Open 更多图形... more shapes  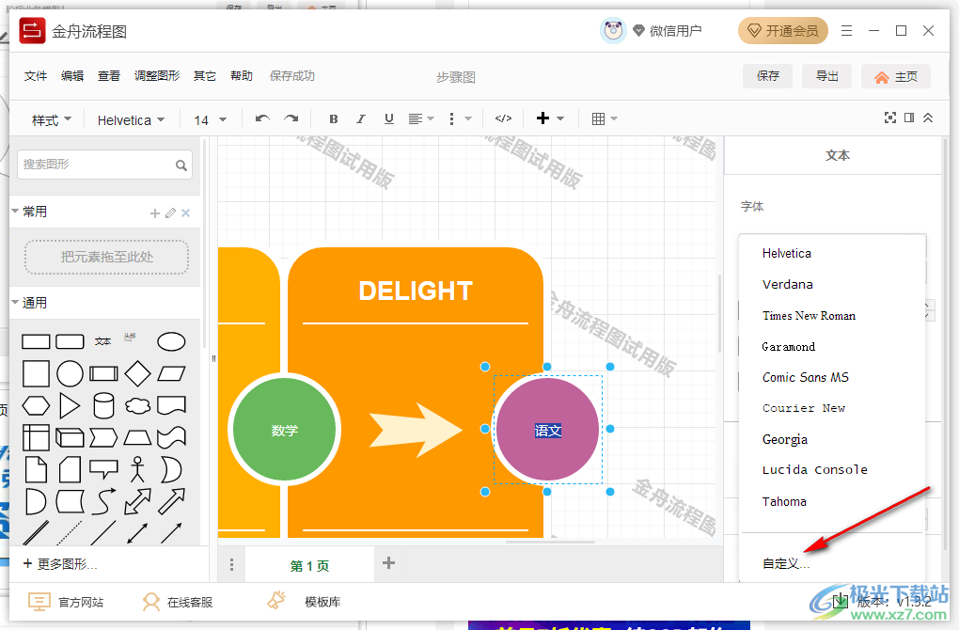[60, 564]
